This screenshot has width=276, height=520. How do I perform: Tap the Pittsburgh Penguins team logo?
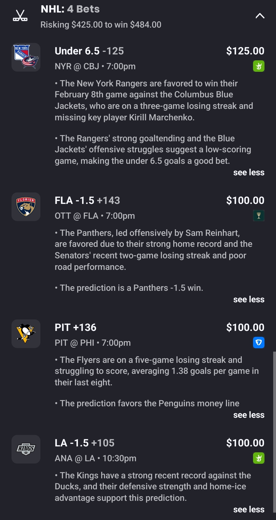click(x=26, y=334)
